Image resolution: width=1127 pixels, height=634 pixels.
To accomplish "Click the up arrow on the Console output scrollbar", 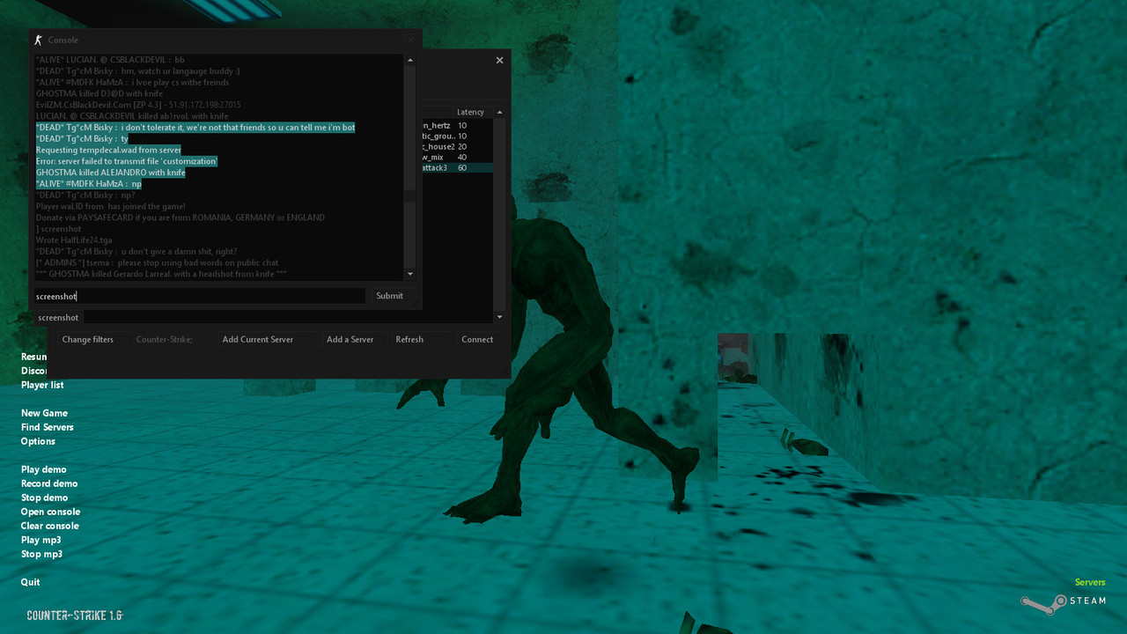I will pyautogui.click(x=409, y=61).
